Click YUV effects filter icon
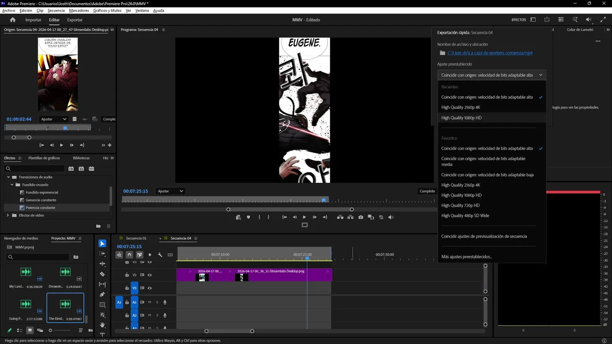 pyautogui.click(x=91, y=169)
